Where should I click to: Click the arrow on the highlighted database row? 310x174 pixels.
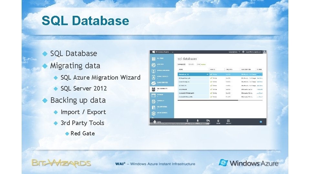207,74
